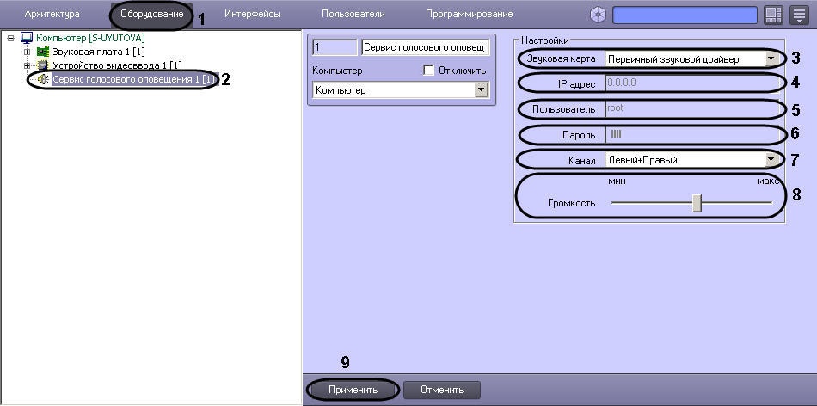Image resolution: width=817 pixels, height=406 pixels.
Task: Click the Громкость volume slider handle
Action: 697,203
